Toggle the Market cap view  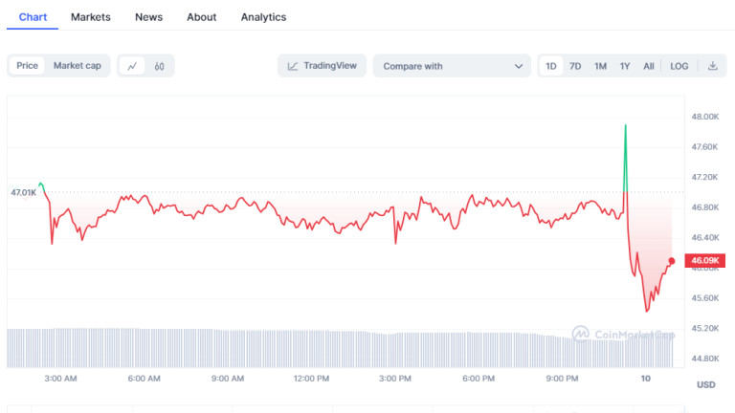[x=77, y=66]
